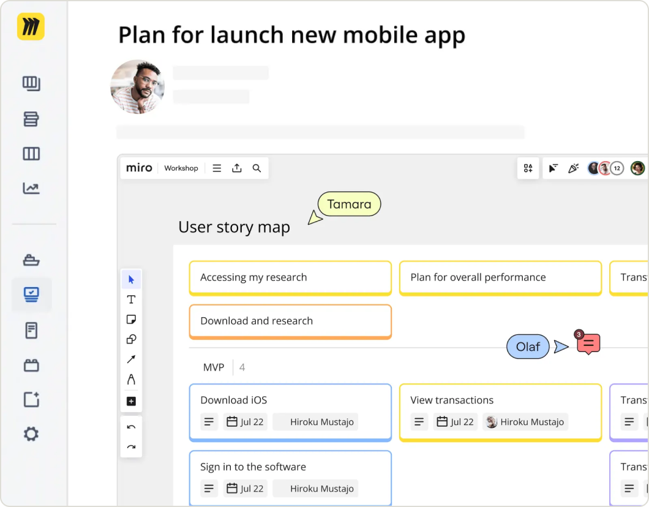Click Jul 22 date on Download iOS
Viewport: 649px width, 507px height.
click(245, 422)
